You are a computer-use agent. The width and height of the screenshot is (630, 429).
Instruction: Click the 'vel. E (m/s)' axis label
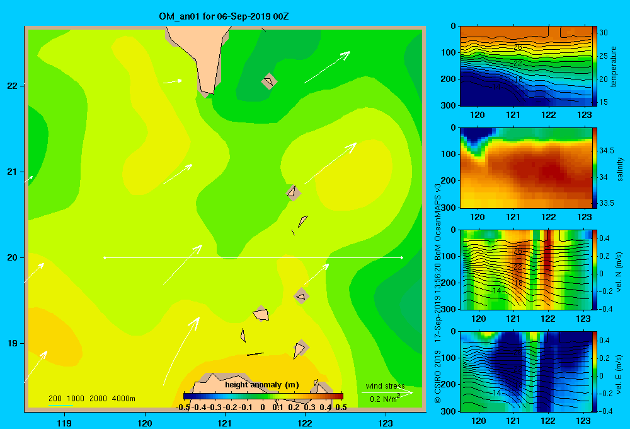[x=619, y=373]
